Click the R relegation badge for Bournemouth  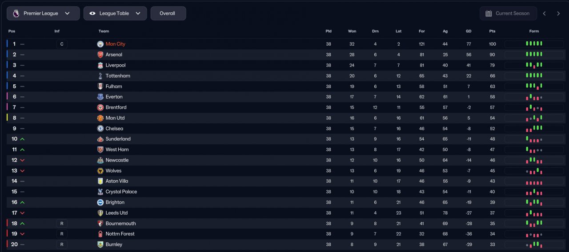point(62,224)
